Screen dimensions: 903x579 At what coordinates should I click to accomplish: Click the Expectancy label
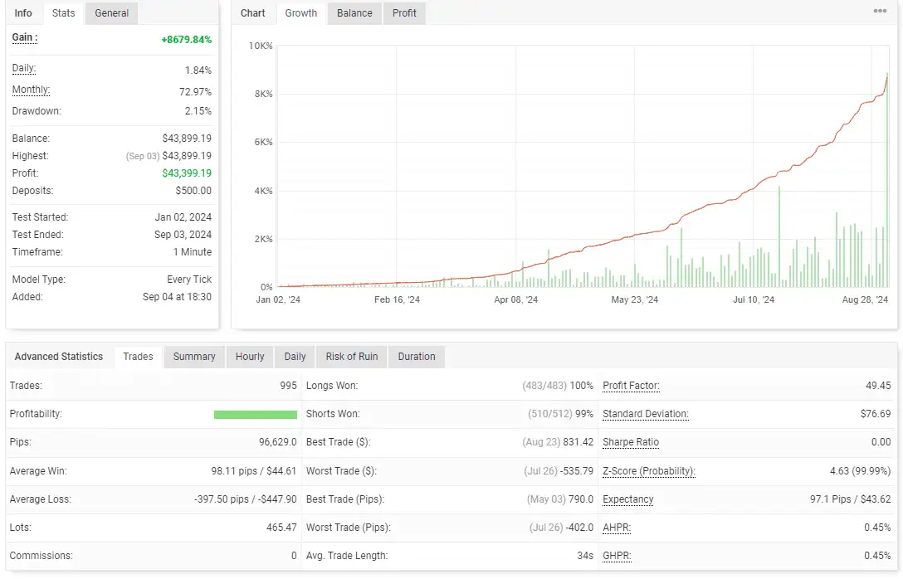tap(627, 499)
